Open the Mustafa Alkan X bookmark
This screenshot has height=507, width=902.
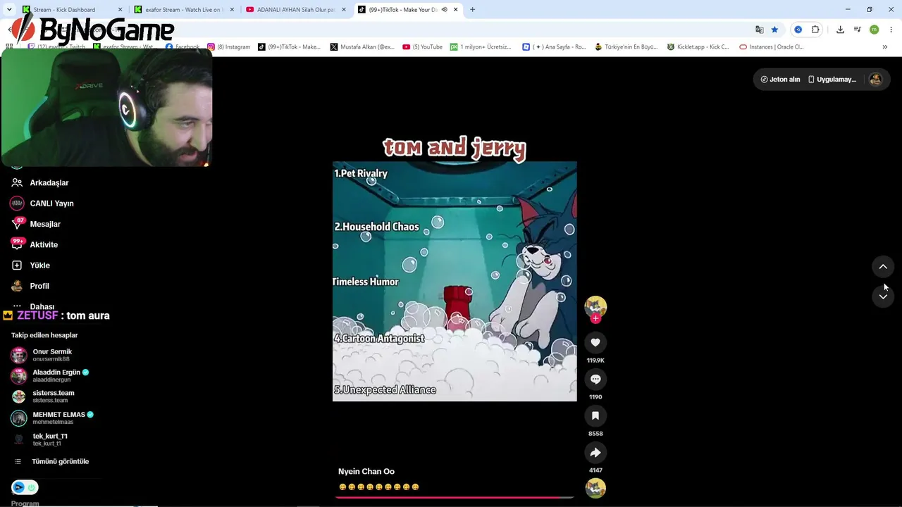coord(362,47)
